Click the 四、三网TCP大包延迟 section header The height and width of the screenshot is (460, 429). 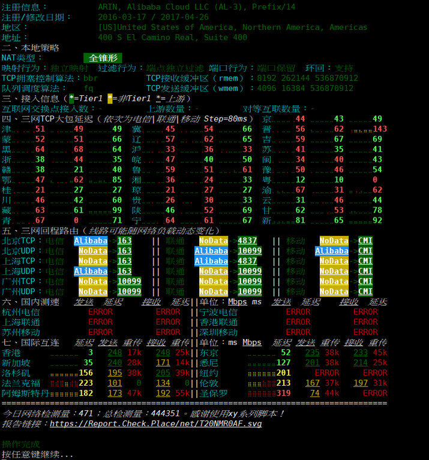point(48,119)
